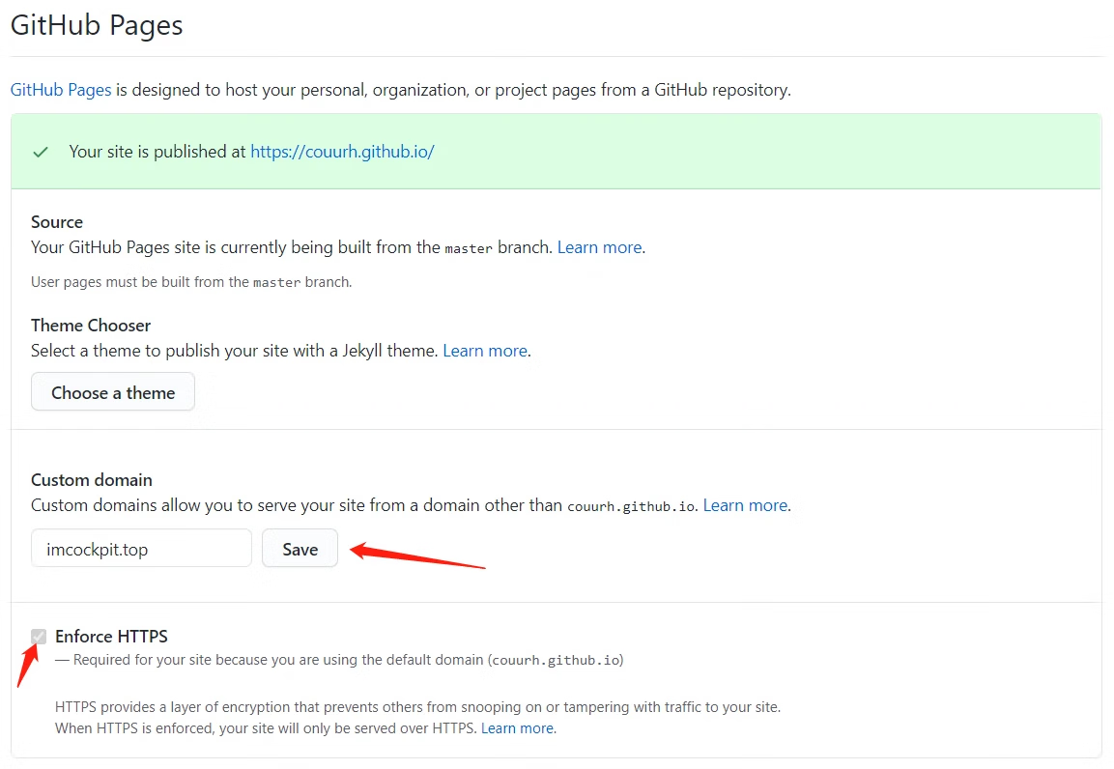
Task: Click the 'Required for your site' note
Action: point(339,661)
